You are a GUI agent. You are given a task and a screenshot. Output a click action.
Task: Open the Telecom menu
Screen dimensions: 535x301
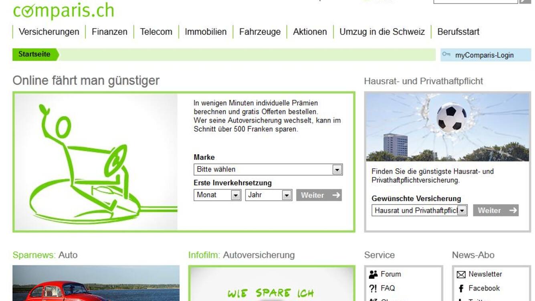pos(156,32)
